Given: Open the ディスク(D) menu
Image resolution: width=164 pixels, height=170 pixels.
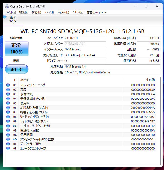Looking at the screenshot, I should (x=63, y=12).
